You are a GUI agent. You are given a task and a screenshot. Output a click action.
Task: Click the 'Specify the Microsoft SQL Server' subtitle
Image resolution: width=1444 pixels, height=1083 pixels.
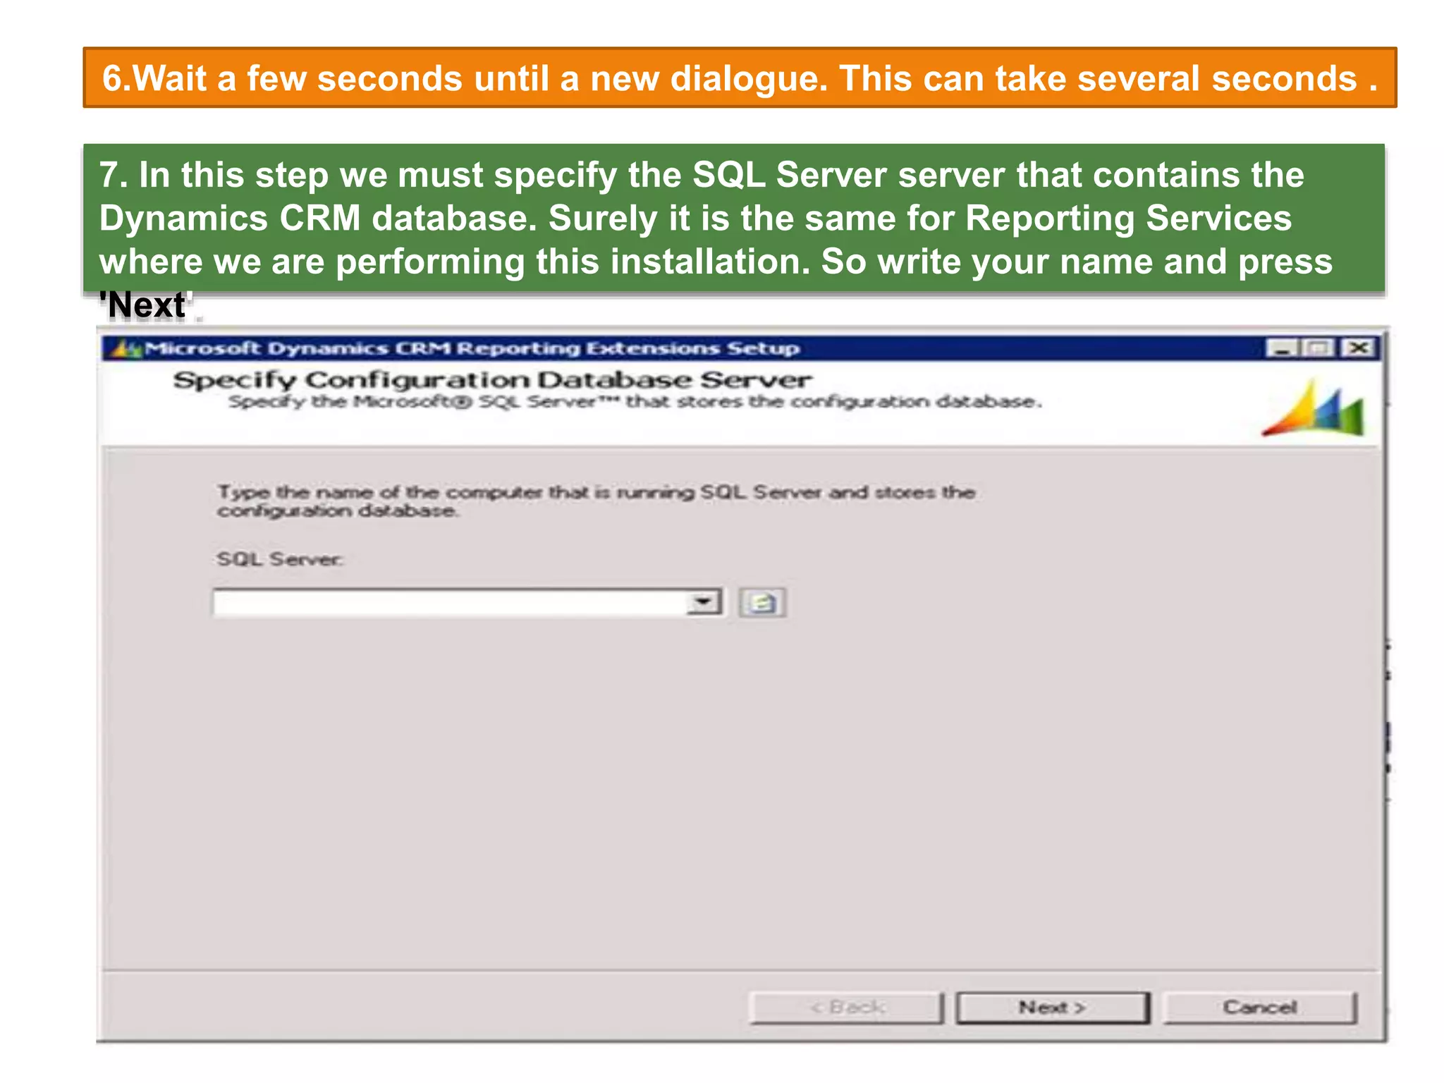click(635, 402)
